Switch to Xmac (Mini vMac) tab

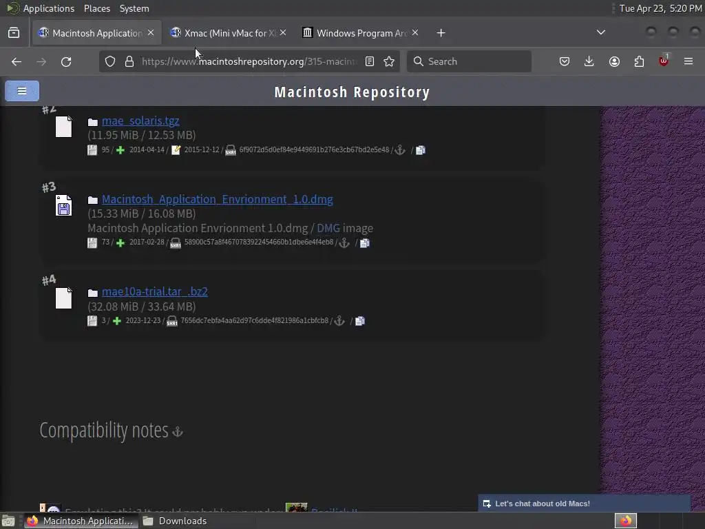coord(229,33)
